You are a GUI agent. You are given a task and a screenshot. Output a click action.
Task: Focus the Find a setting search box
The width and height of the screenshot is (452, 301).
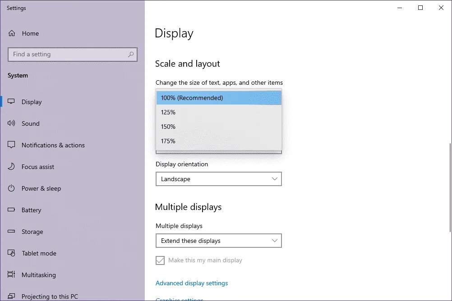tap(73, 55)
